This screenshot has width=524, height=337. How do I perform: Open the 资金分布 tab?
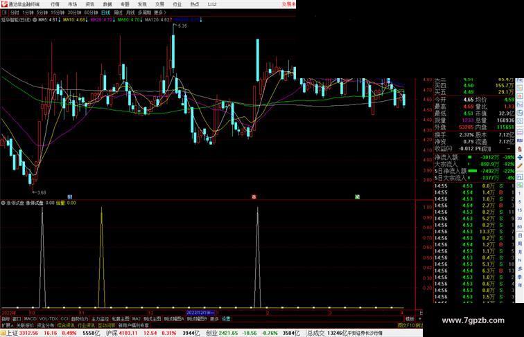click(x=46, y=325)
